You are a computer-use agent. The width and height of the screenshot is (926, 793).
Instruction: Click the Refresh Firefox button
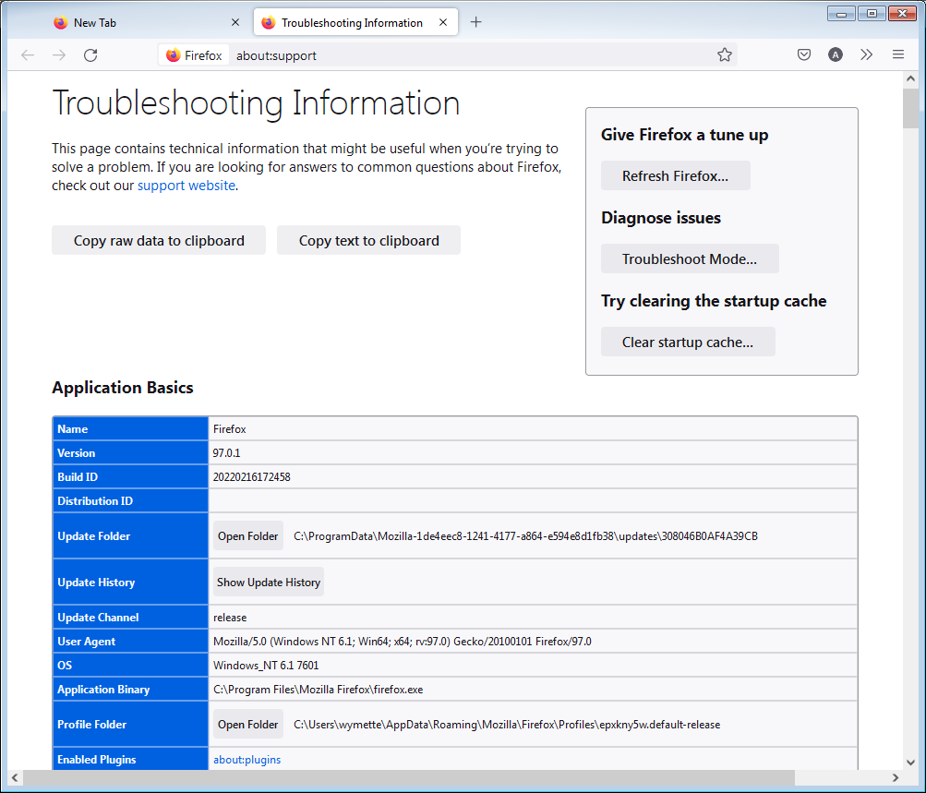[x=675, y=176]
